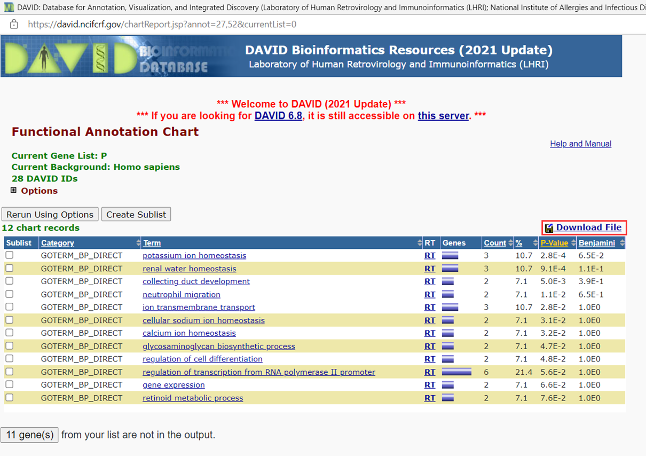Click the browser address bar URL
The width and height of the screenshot is (646, 456).
coord(162,25)
